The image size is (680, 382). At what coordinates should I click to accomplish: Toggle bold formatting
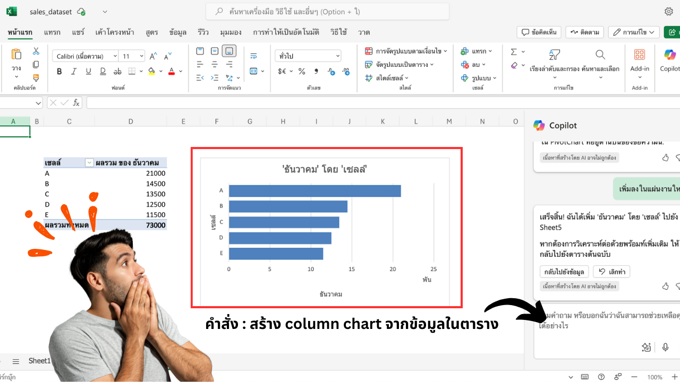point(59,71)
